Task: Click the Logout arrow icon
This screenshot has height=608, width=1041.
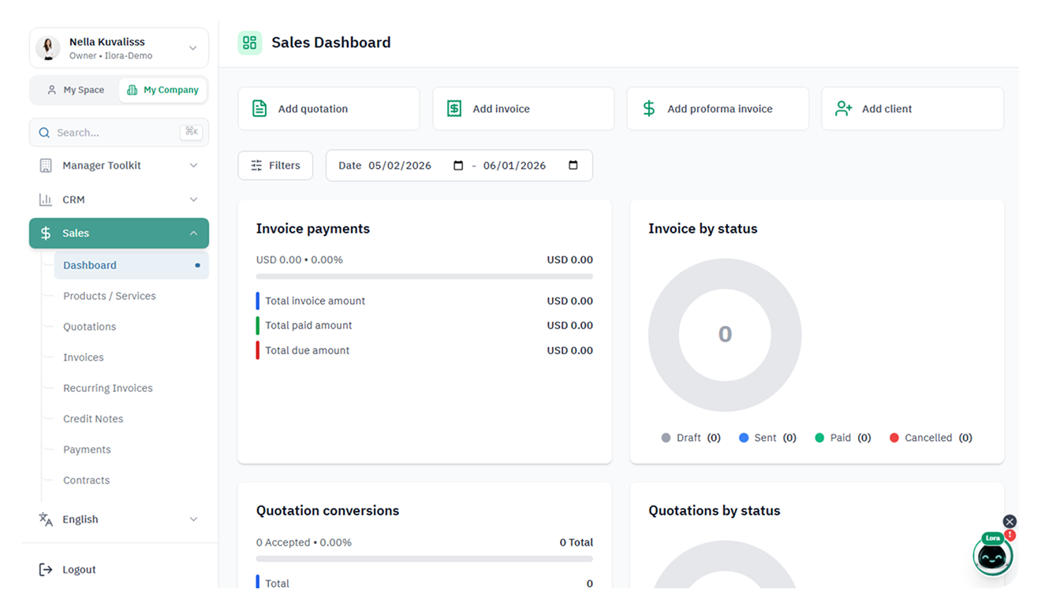Action: pyautogui.click(x=46, y=569)
